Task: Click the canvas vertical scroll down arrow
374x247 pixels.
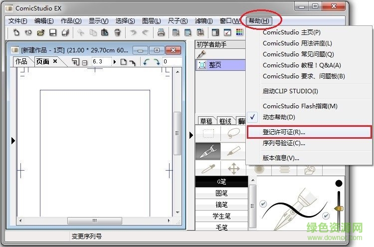Action: 178,213
